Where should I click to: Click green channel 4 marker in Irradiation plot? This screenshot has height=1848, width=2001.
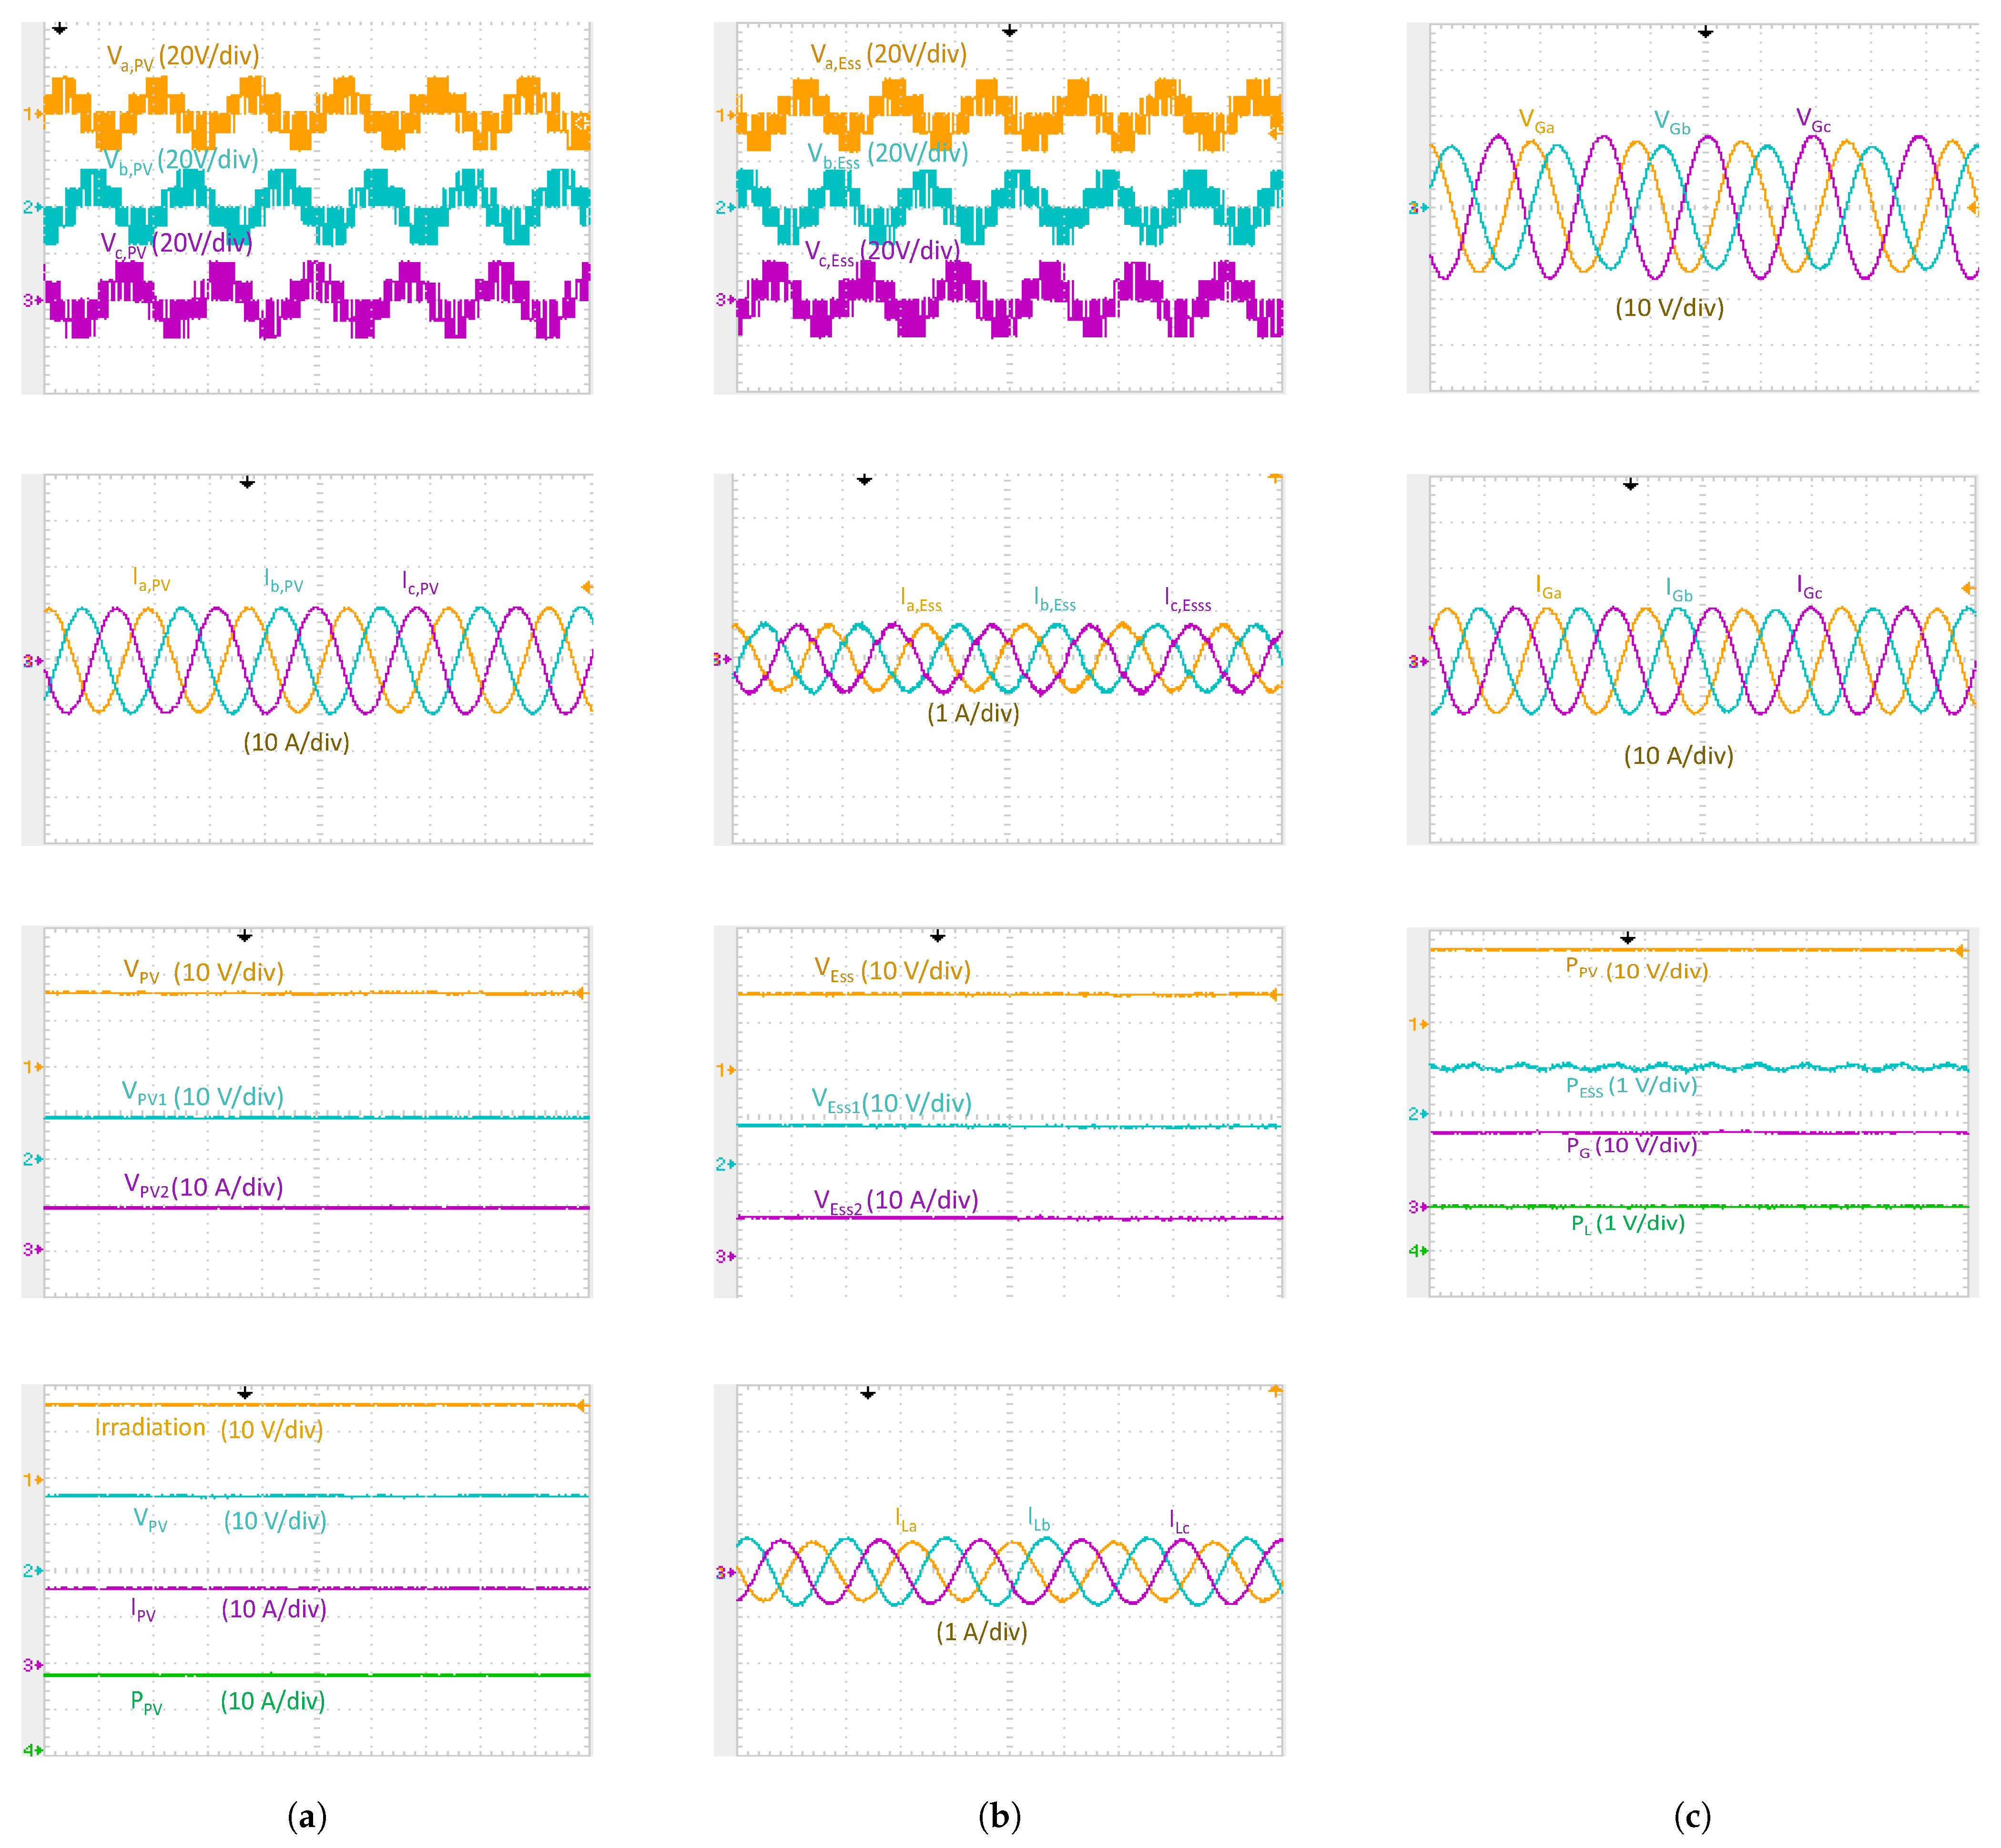32,1749
